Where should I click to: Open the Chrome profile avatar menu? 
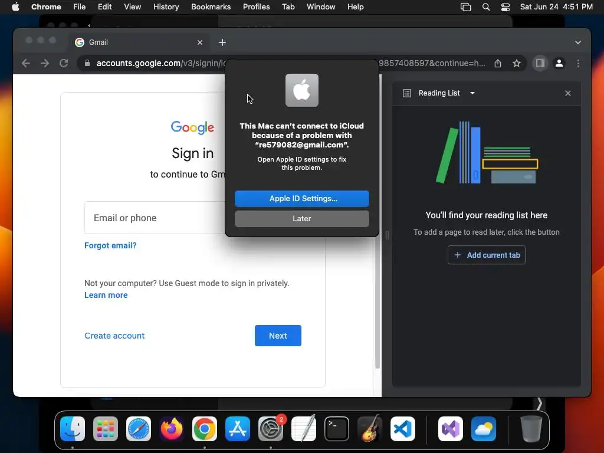[559, 63]
